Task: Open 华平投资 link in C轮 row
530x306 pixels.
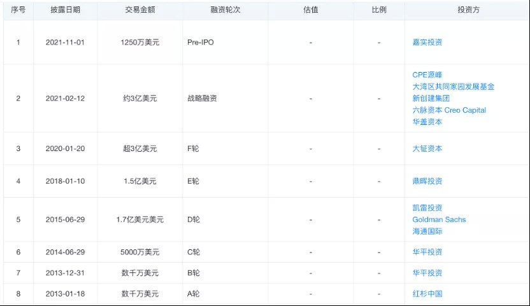Action: 427,252
